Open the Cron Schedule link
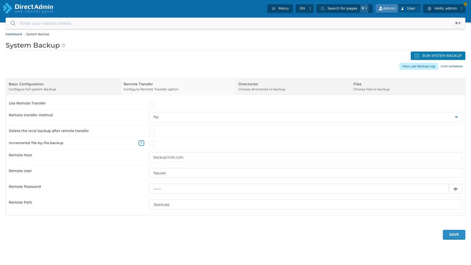471x265 pixels. pos(452,66)
